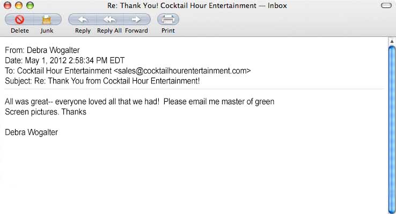Delete this email with the red Delete icon
396x214 pixels.
[x=19, y=19]
